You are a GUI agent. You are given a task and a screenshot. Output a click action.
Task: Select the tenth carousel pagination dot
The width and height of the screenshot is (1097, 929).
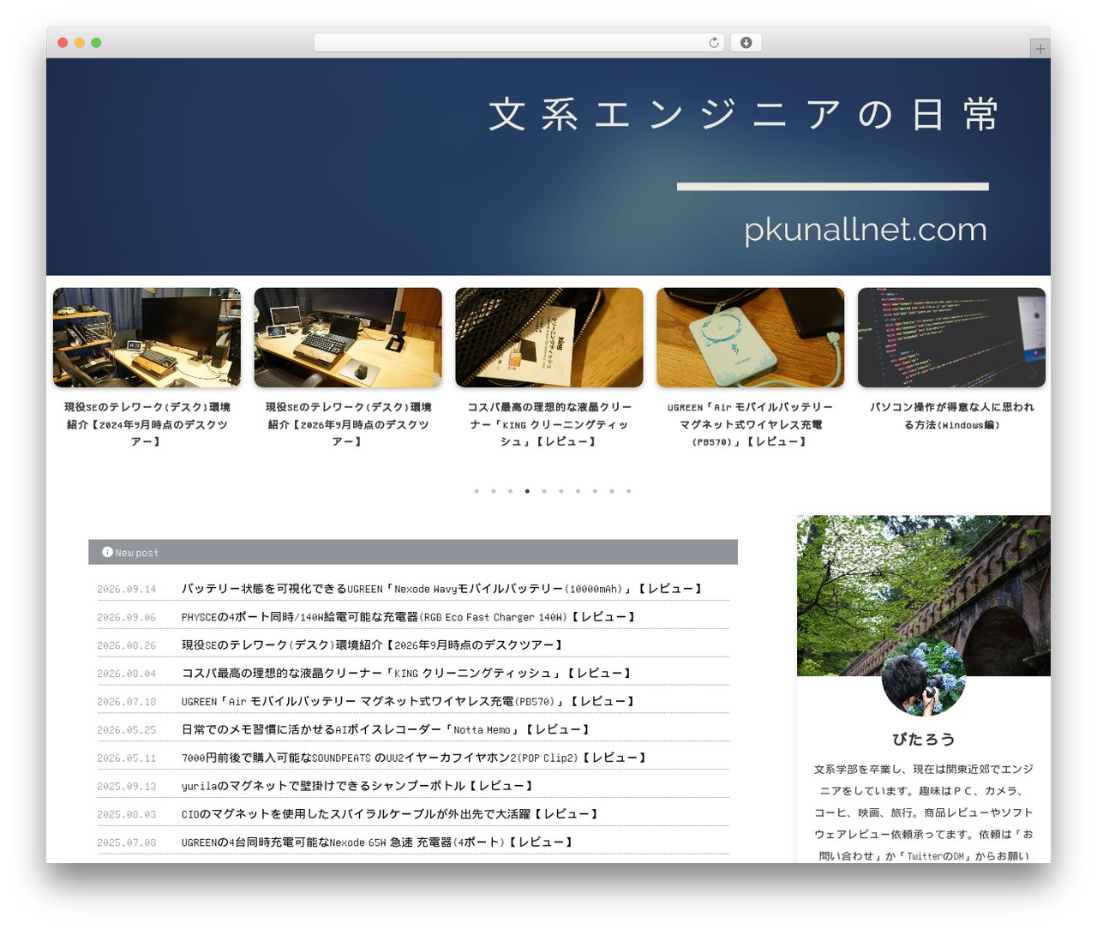(628, 491)
